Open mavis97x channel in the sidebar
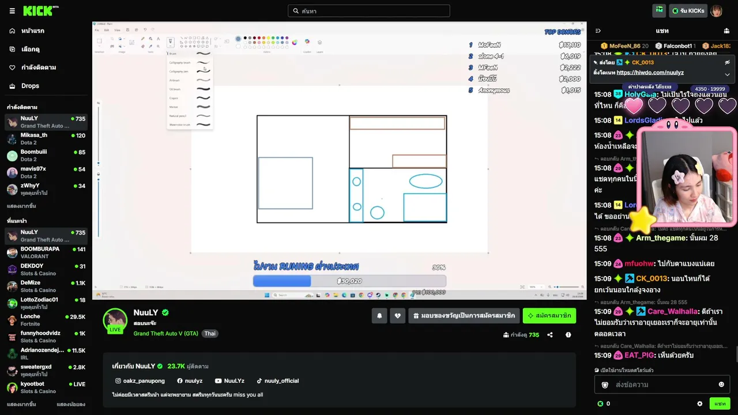Viewport: 738px width, 415px height. [46, 172]
